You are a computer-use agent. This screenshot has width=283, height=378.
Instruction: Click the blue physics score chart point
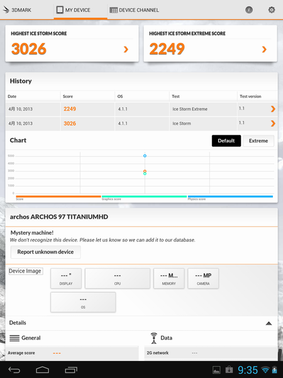click(145, 156)
